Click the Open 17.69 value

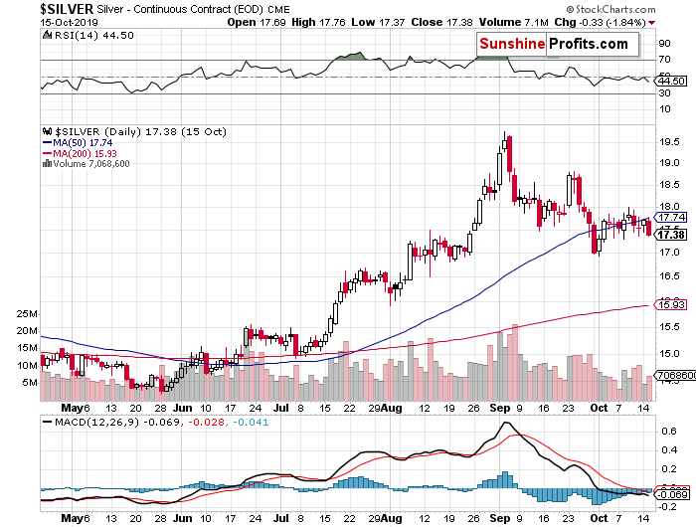pyautogui.click(x=257, y=22)
